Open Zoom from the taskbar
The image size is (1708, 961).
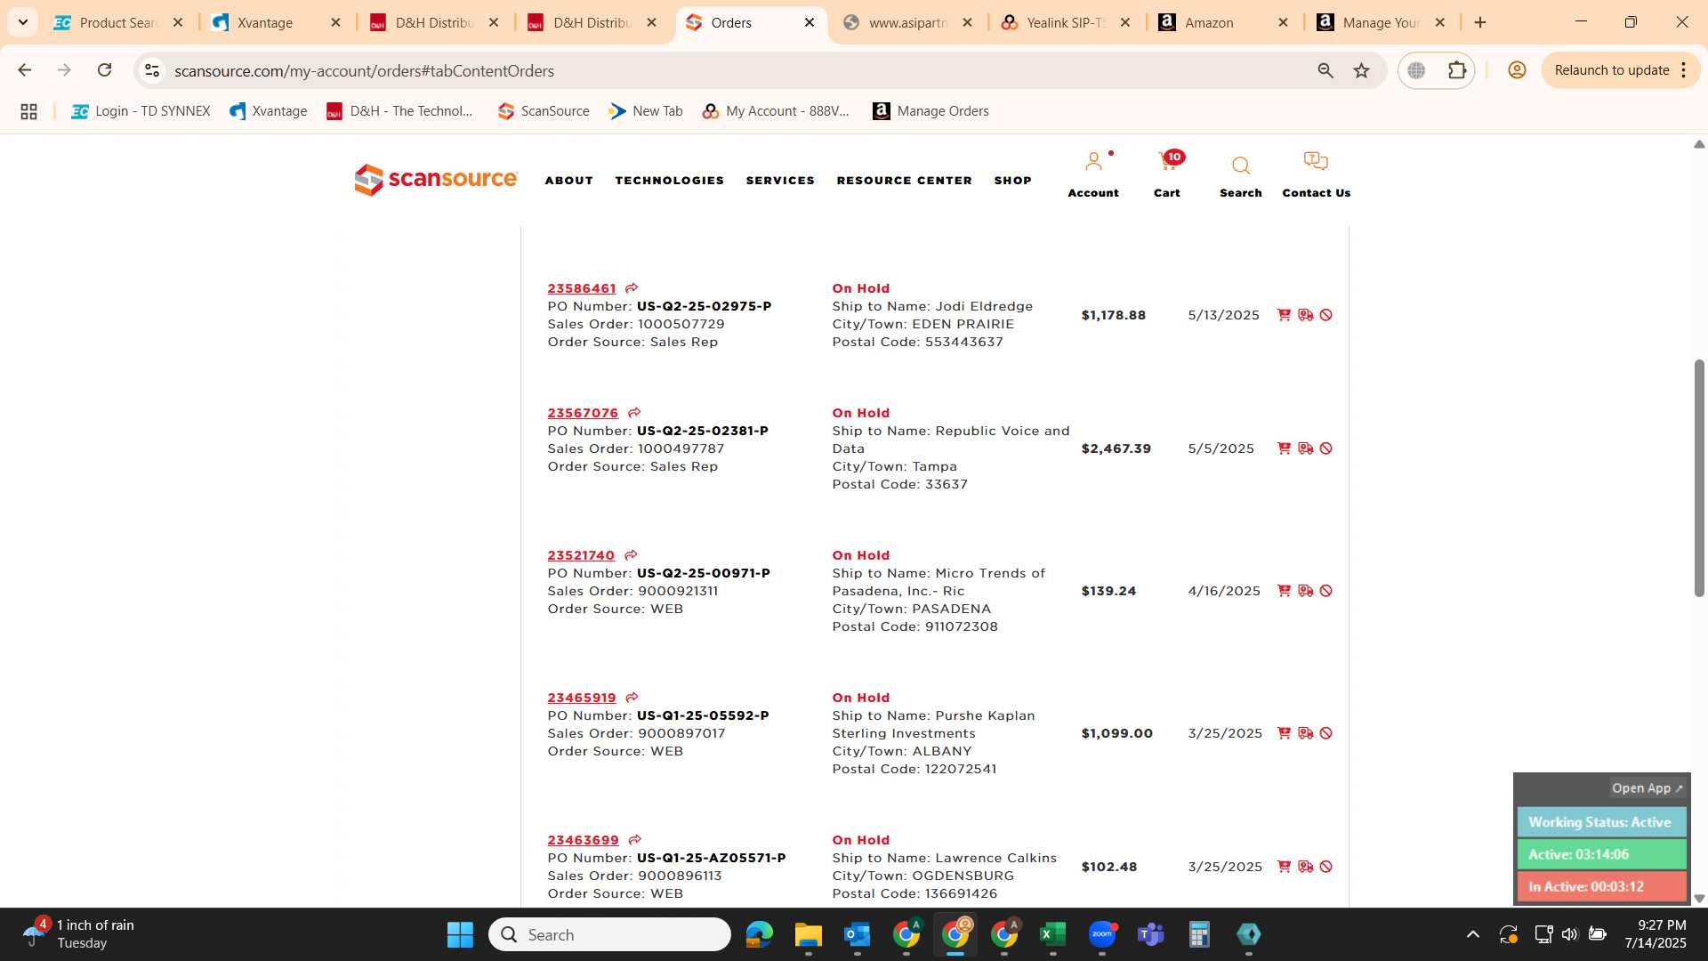tap(1102, 934)
